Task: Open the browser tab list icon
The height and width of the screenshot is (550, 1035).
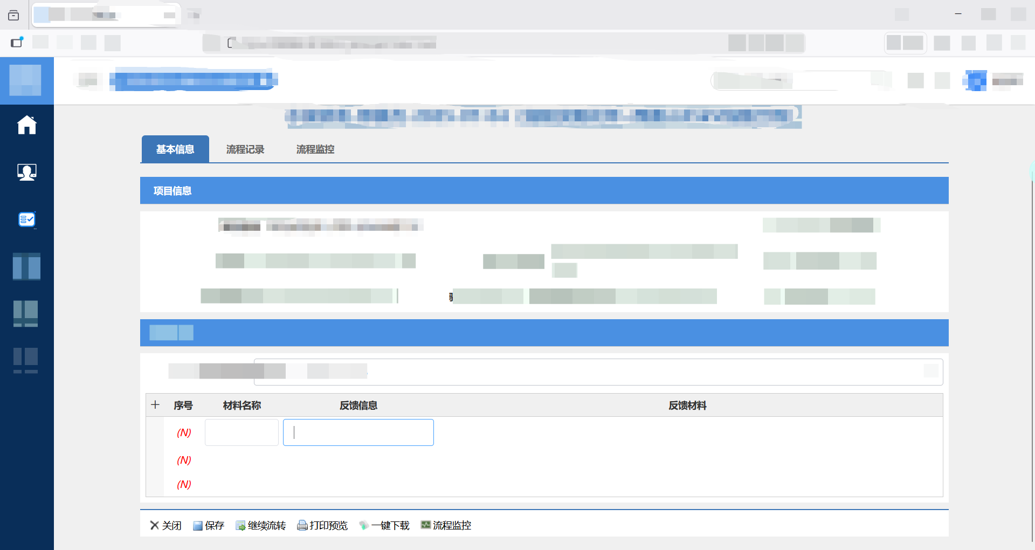Action: (x=13, y=15)
